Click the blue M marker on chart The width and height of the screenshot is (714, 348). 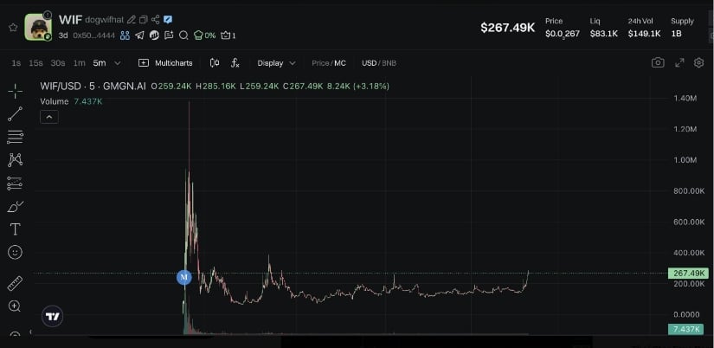[183, 277]
